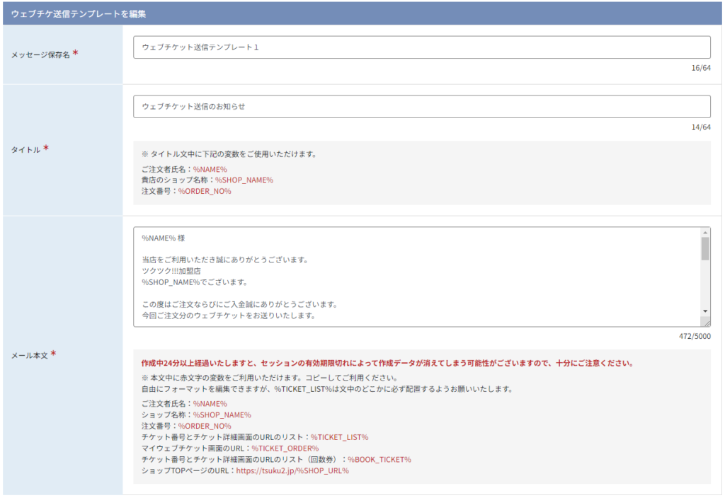Click %SHOP_NAME% beside 貴店のショップ名称
Image resolution: width=725 pixels, height=498 pixels.
[x=244, y=180]
